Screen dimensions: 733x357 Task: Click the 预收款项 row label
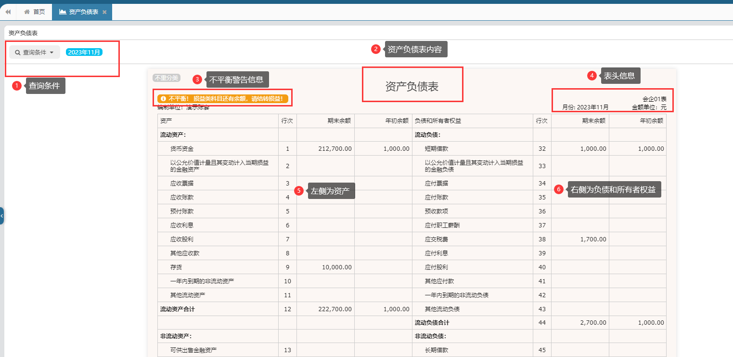click(437, 211)
